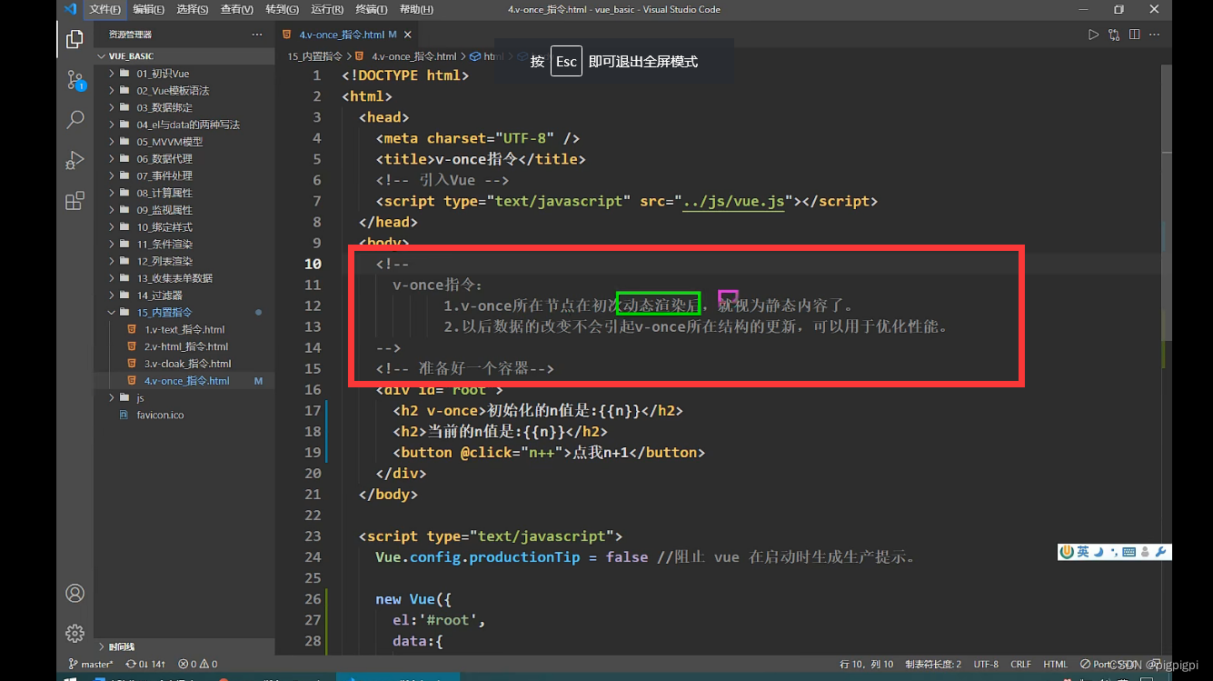Toggle IME 英 English input mode
1213x681 pixels.
pyautogui.click(x=1083, y=552)
